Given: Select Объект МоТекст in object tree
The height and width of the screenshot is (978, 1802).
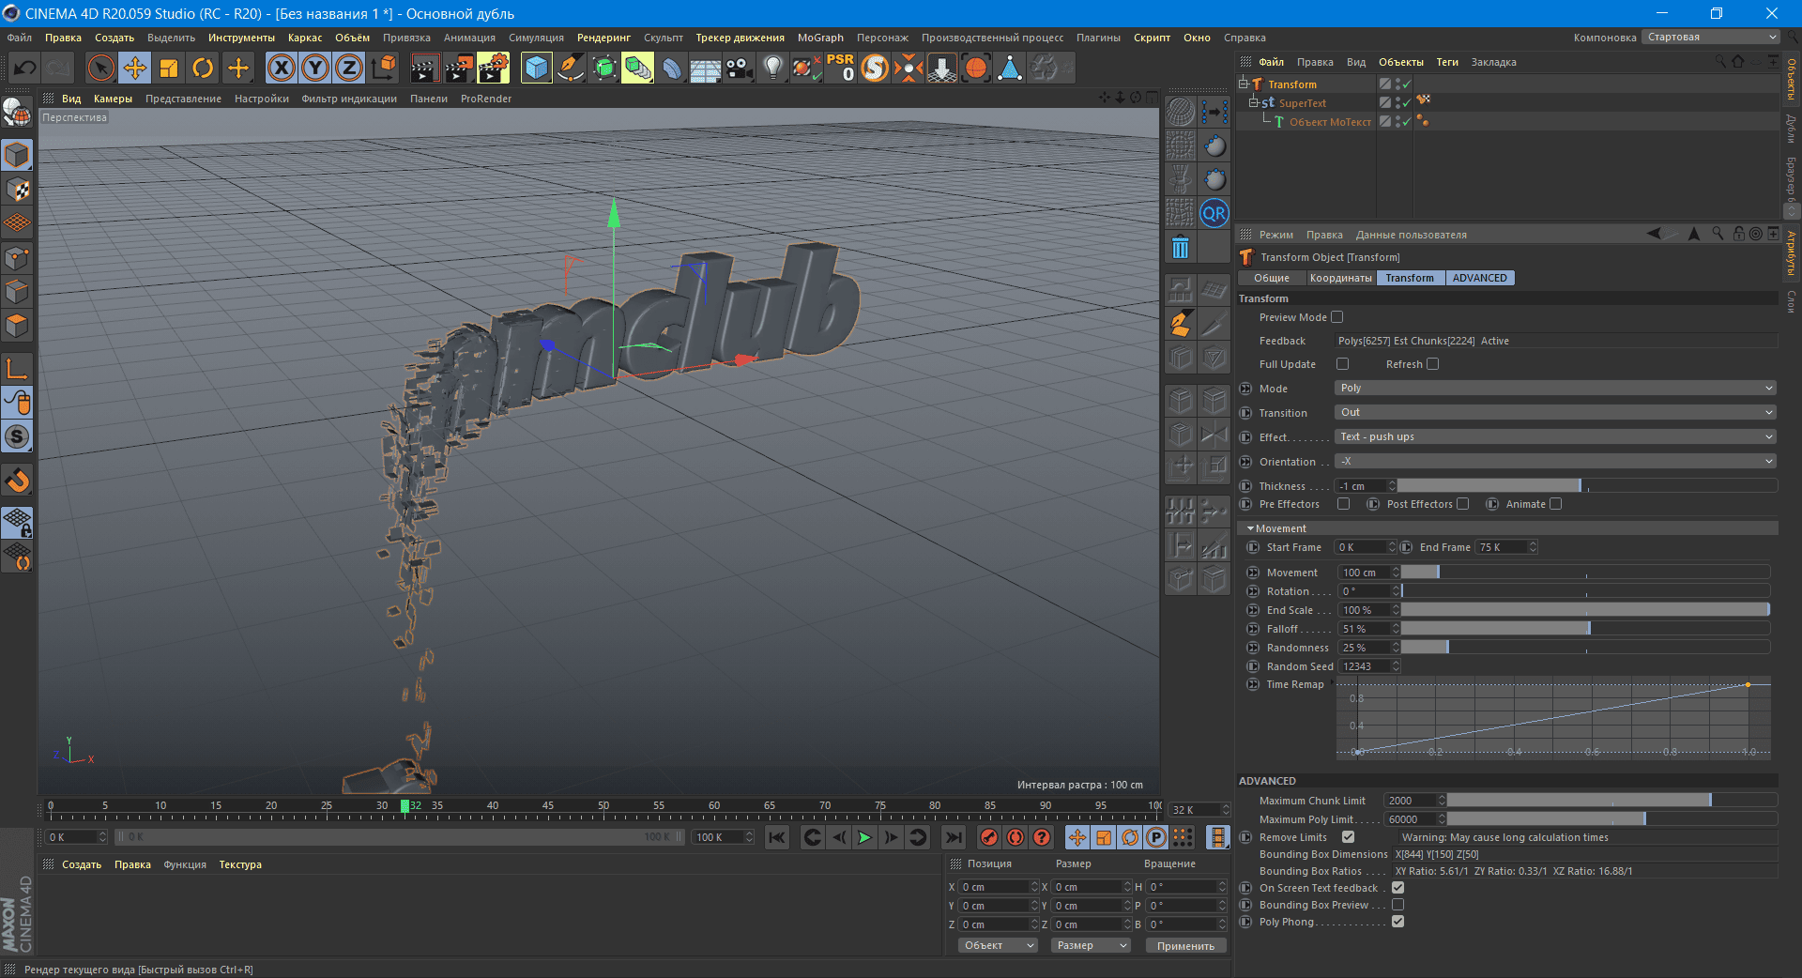Looking at the screenshot, I should tap(1330, 122).
